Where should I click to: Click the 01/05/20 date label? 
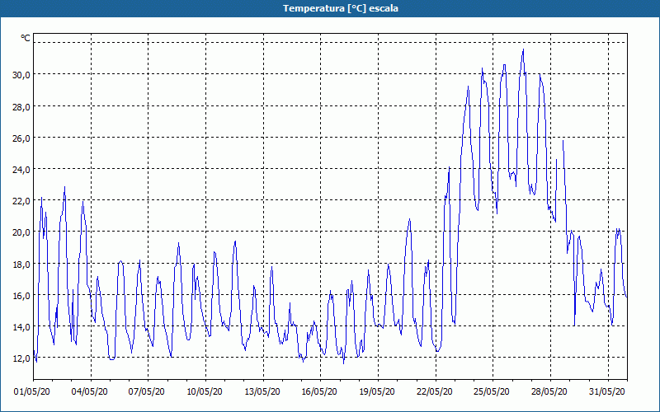click(x=32, y=391)
